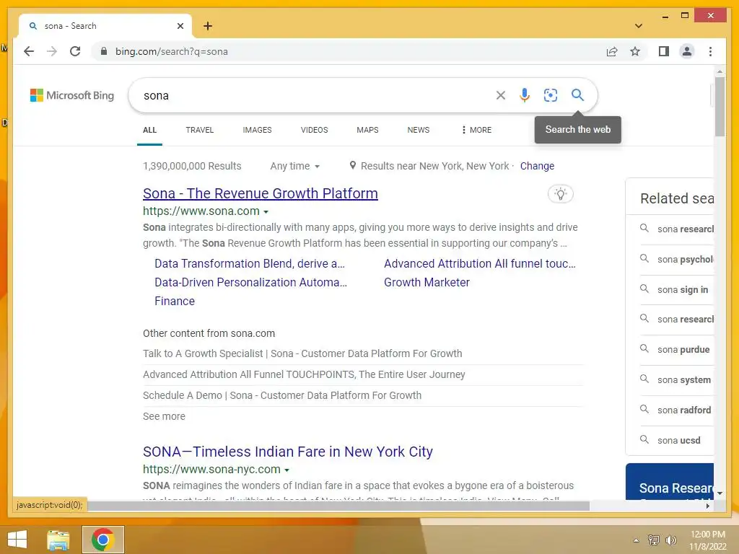
Task: Open Data Transformation Blend sitelink
Action: (x=249, y=263)
